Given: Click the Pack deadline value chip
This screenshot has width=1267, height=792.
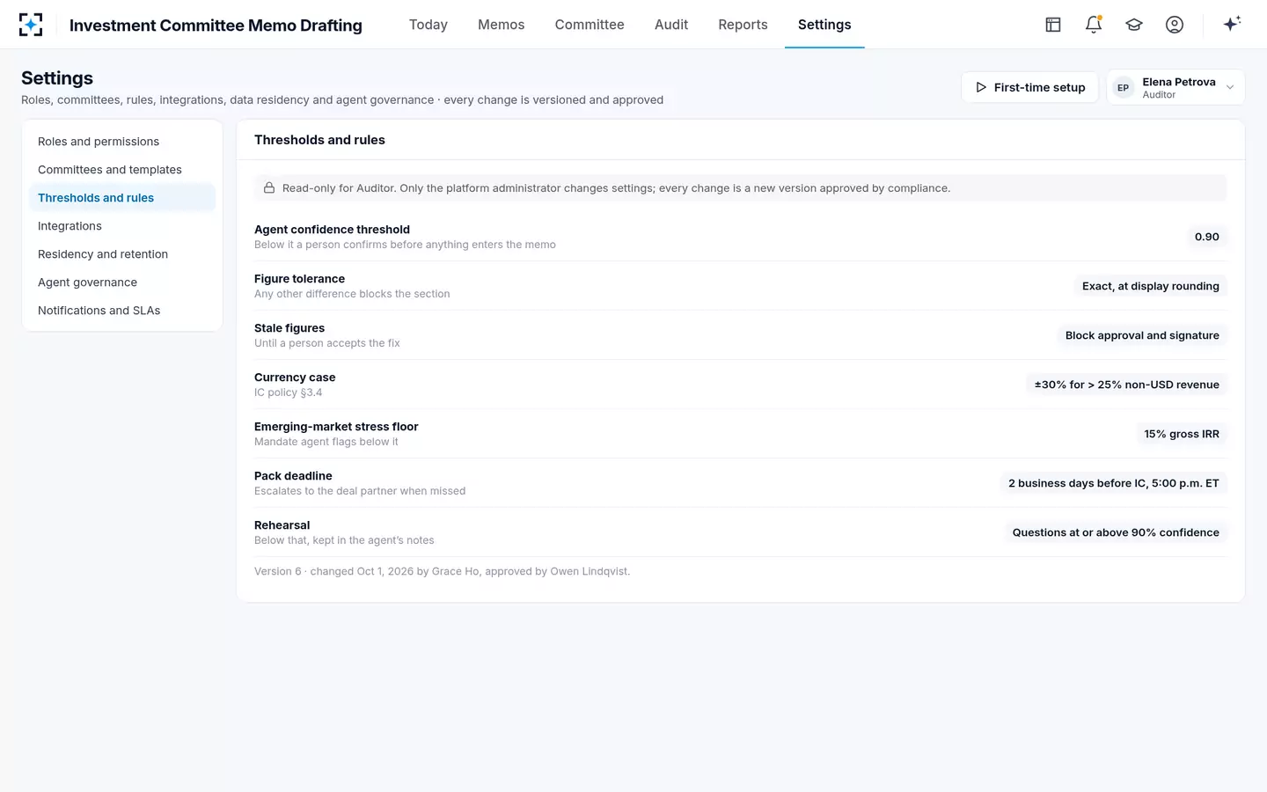Looking at the screenshot, I should [1114, 483].
